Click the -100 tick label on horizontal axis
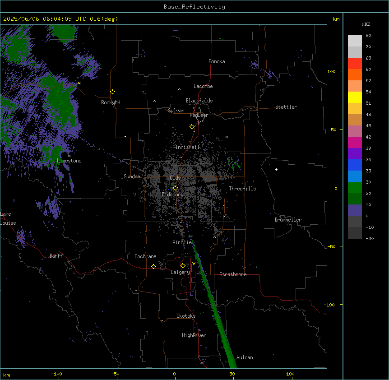Viewport: 389px width, 380px height. click(x=56, y=374)
